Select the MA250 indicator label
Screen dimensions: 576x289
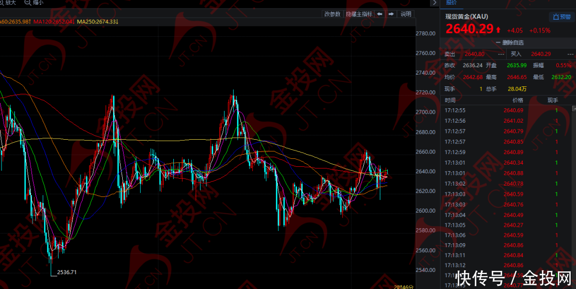coord(97,22)
